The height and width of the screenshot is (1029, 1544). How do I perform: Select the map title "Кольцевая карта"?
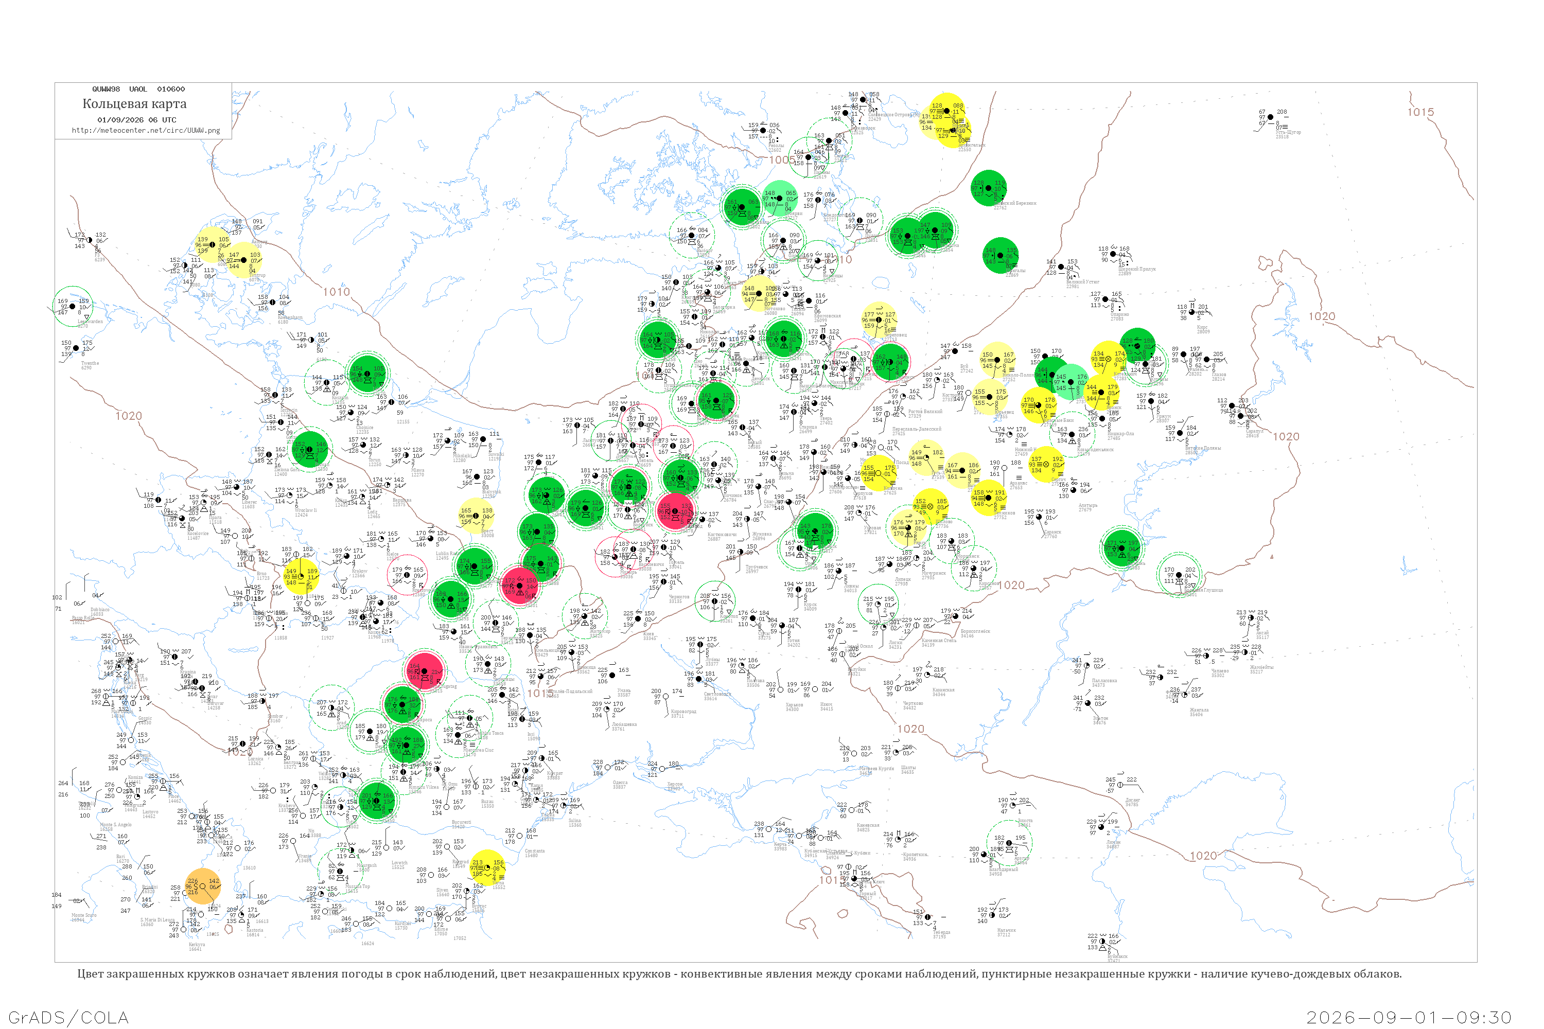[134, 104]
